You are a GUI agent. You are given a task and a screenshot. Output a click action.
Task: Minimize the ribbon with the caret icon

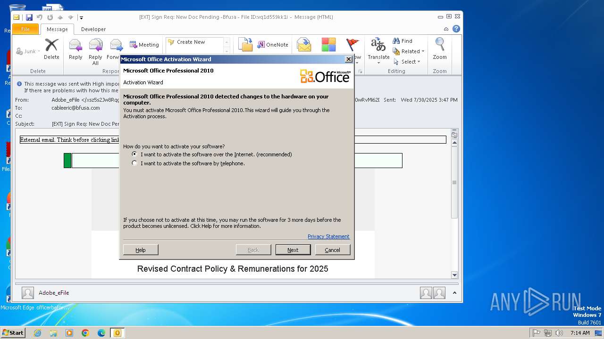tap(446, 29)
